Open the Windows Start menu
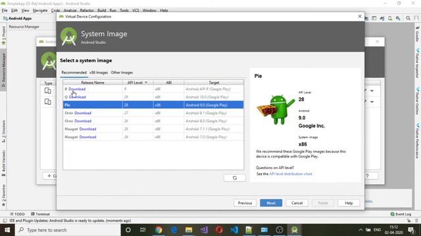The width and height of the screenshot is (421, 236). [7, 230]
